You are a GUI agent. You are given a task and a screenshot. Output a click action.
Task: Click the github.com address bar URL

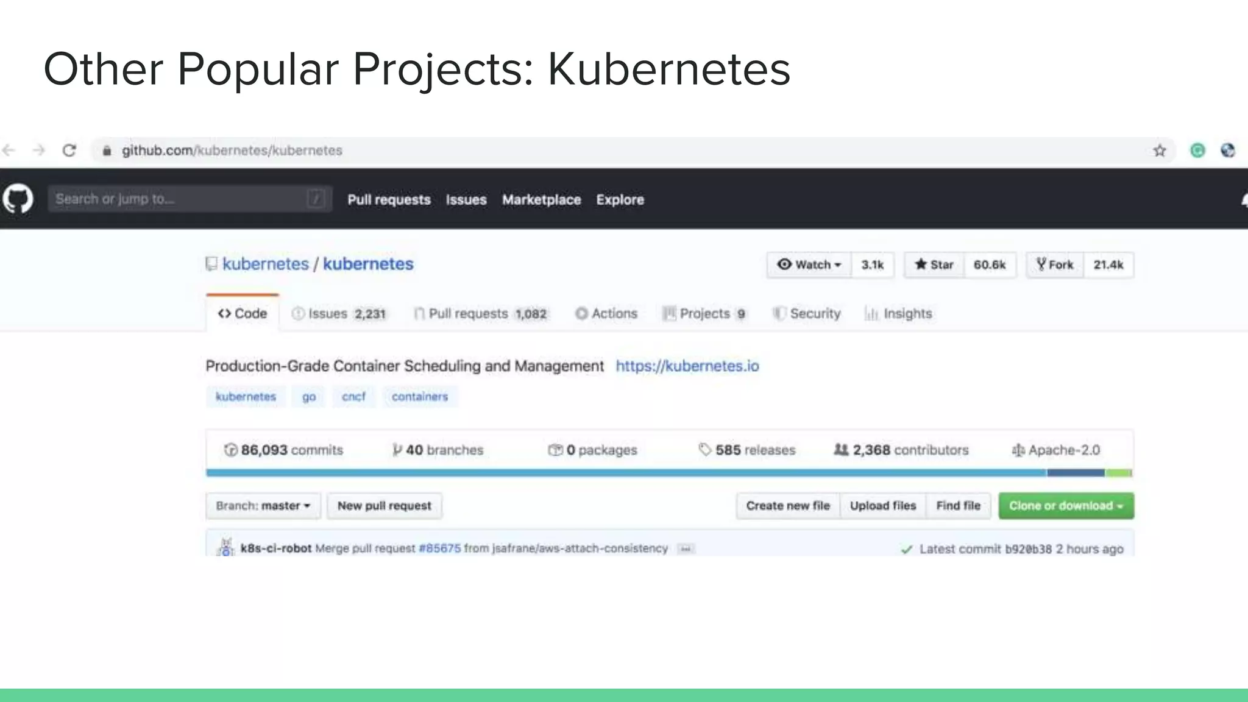coord(232,151)
